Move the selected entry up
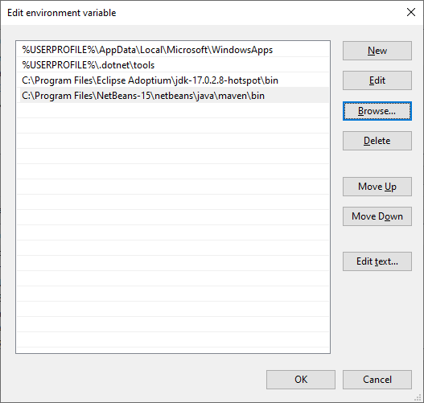This screenshot has width=424, height=403. point(377,187)
